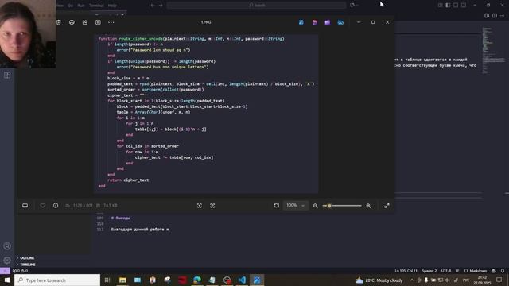Change end of line LF setting
Image resolution: width=509 pixels, height=286 pixels.
[x=457, y=271]
